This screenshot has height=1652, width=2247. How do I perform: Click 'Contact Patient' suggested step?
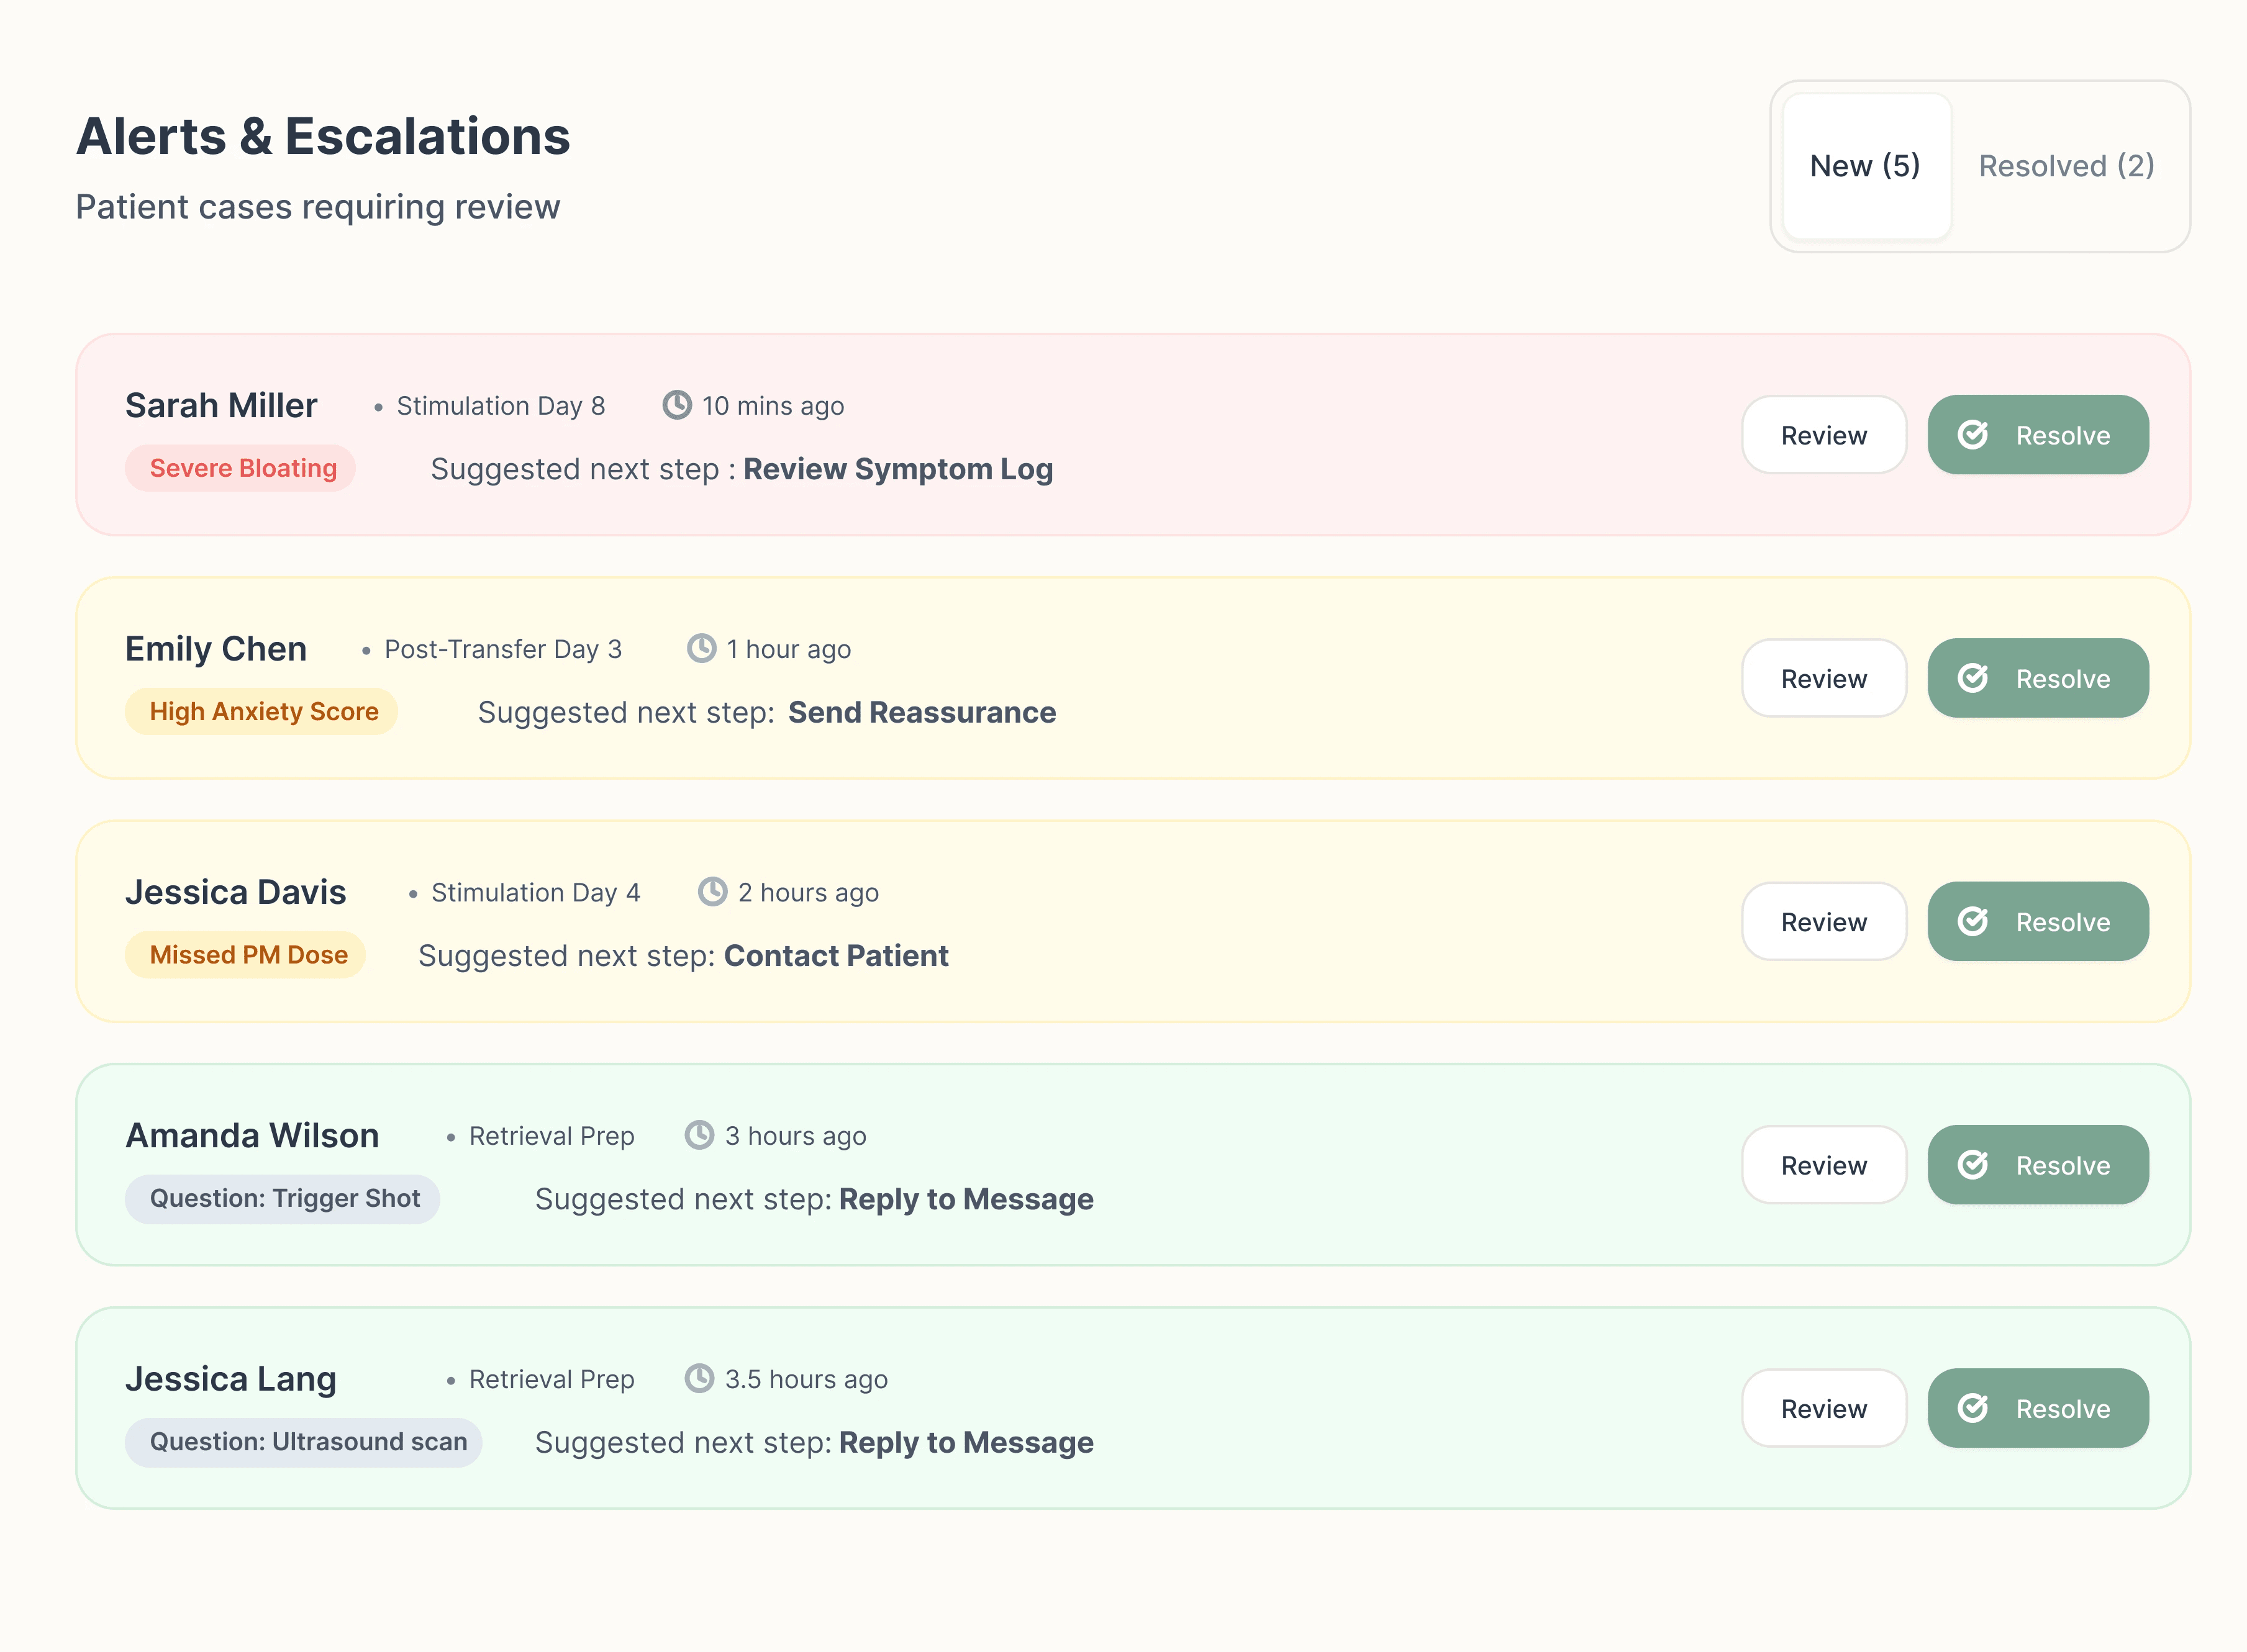point(835,955)
